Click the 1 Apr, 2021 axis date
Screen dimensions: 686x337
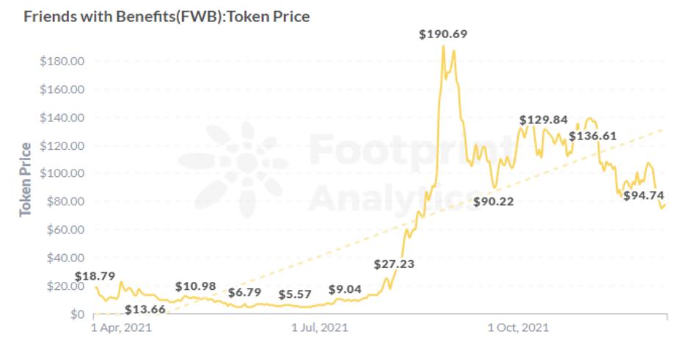tap(122, 326)
